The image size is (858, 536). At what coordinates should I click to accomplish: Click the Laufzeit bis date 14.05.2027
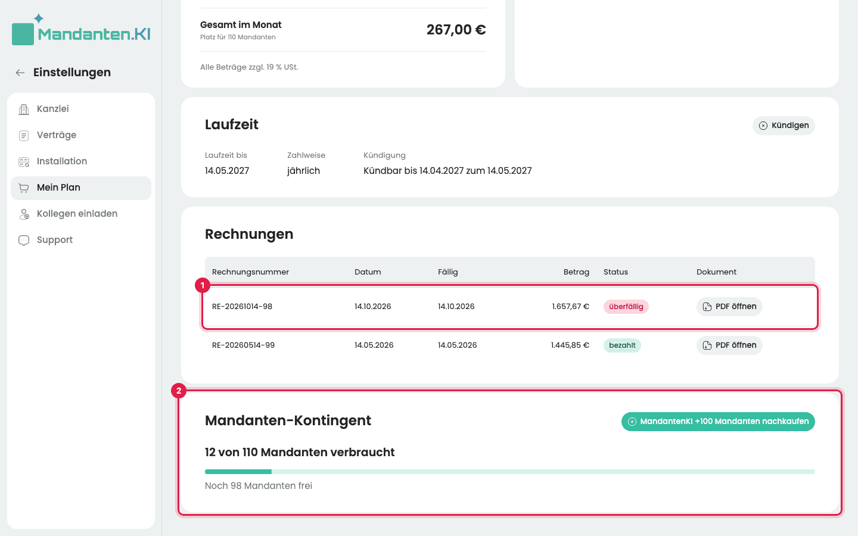[x=227, y=171]
